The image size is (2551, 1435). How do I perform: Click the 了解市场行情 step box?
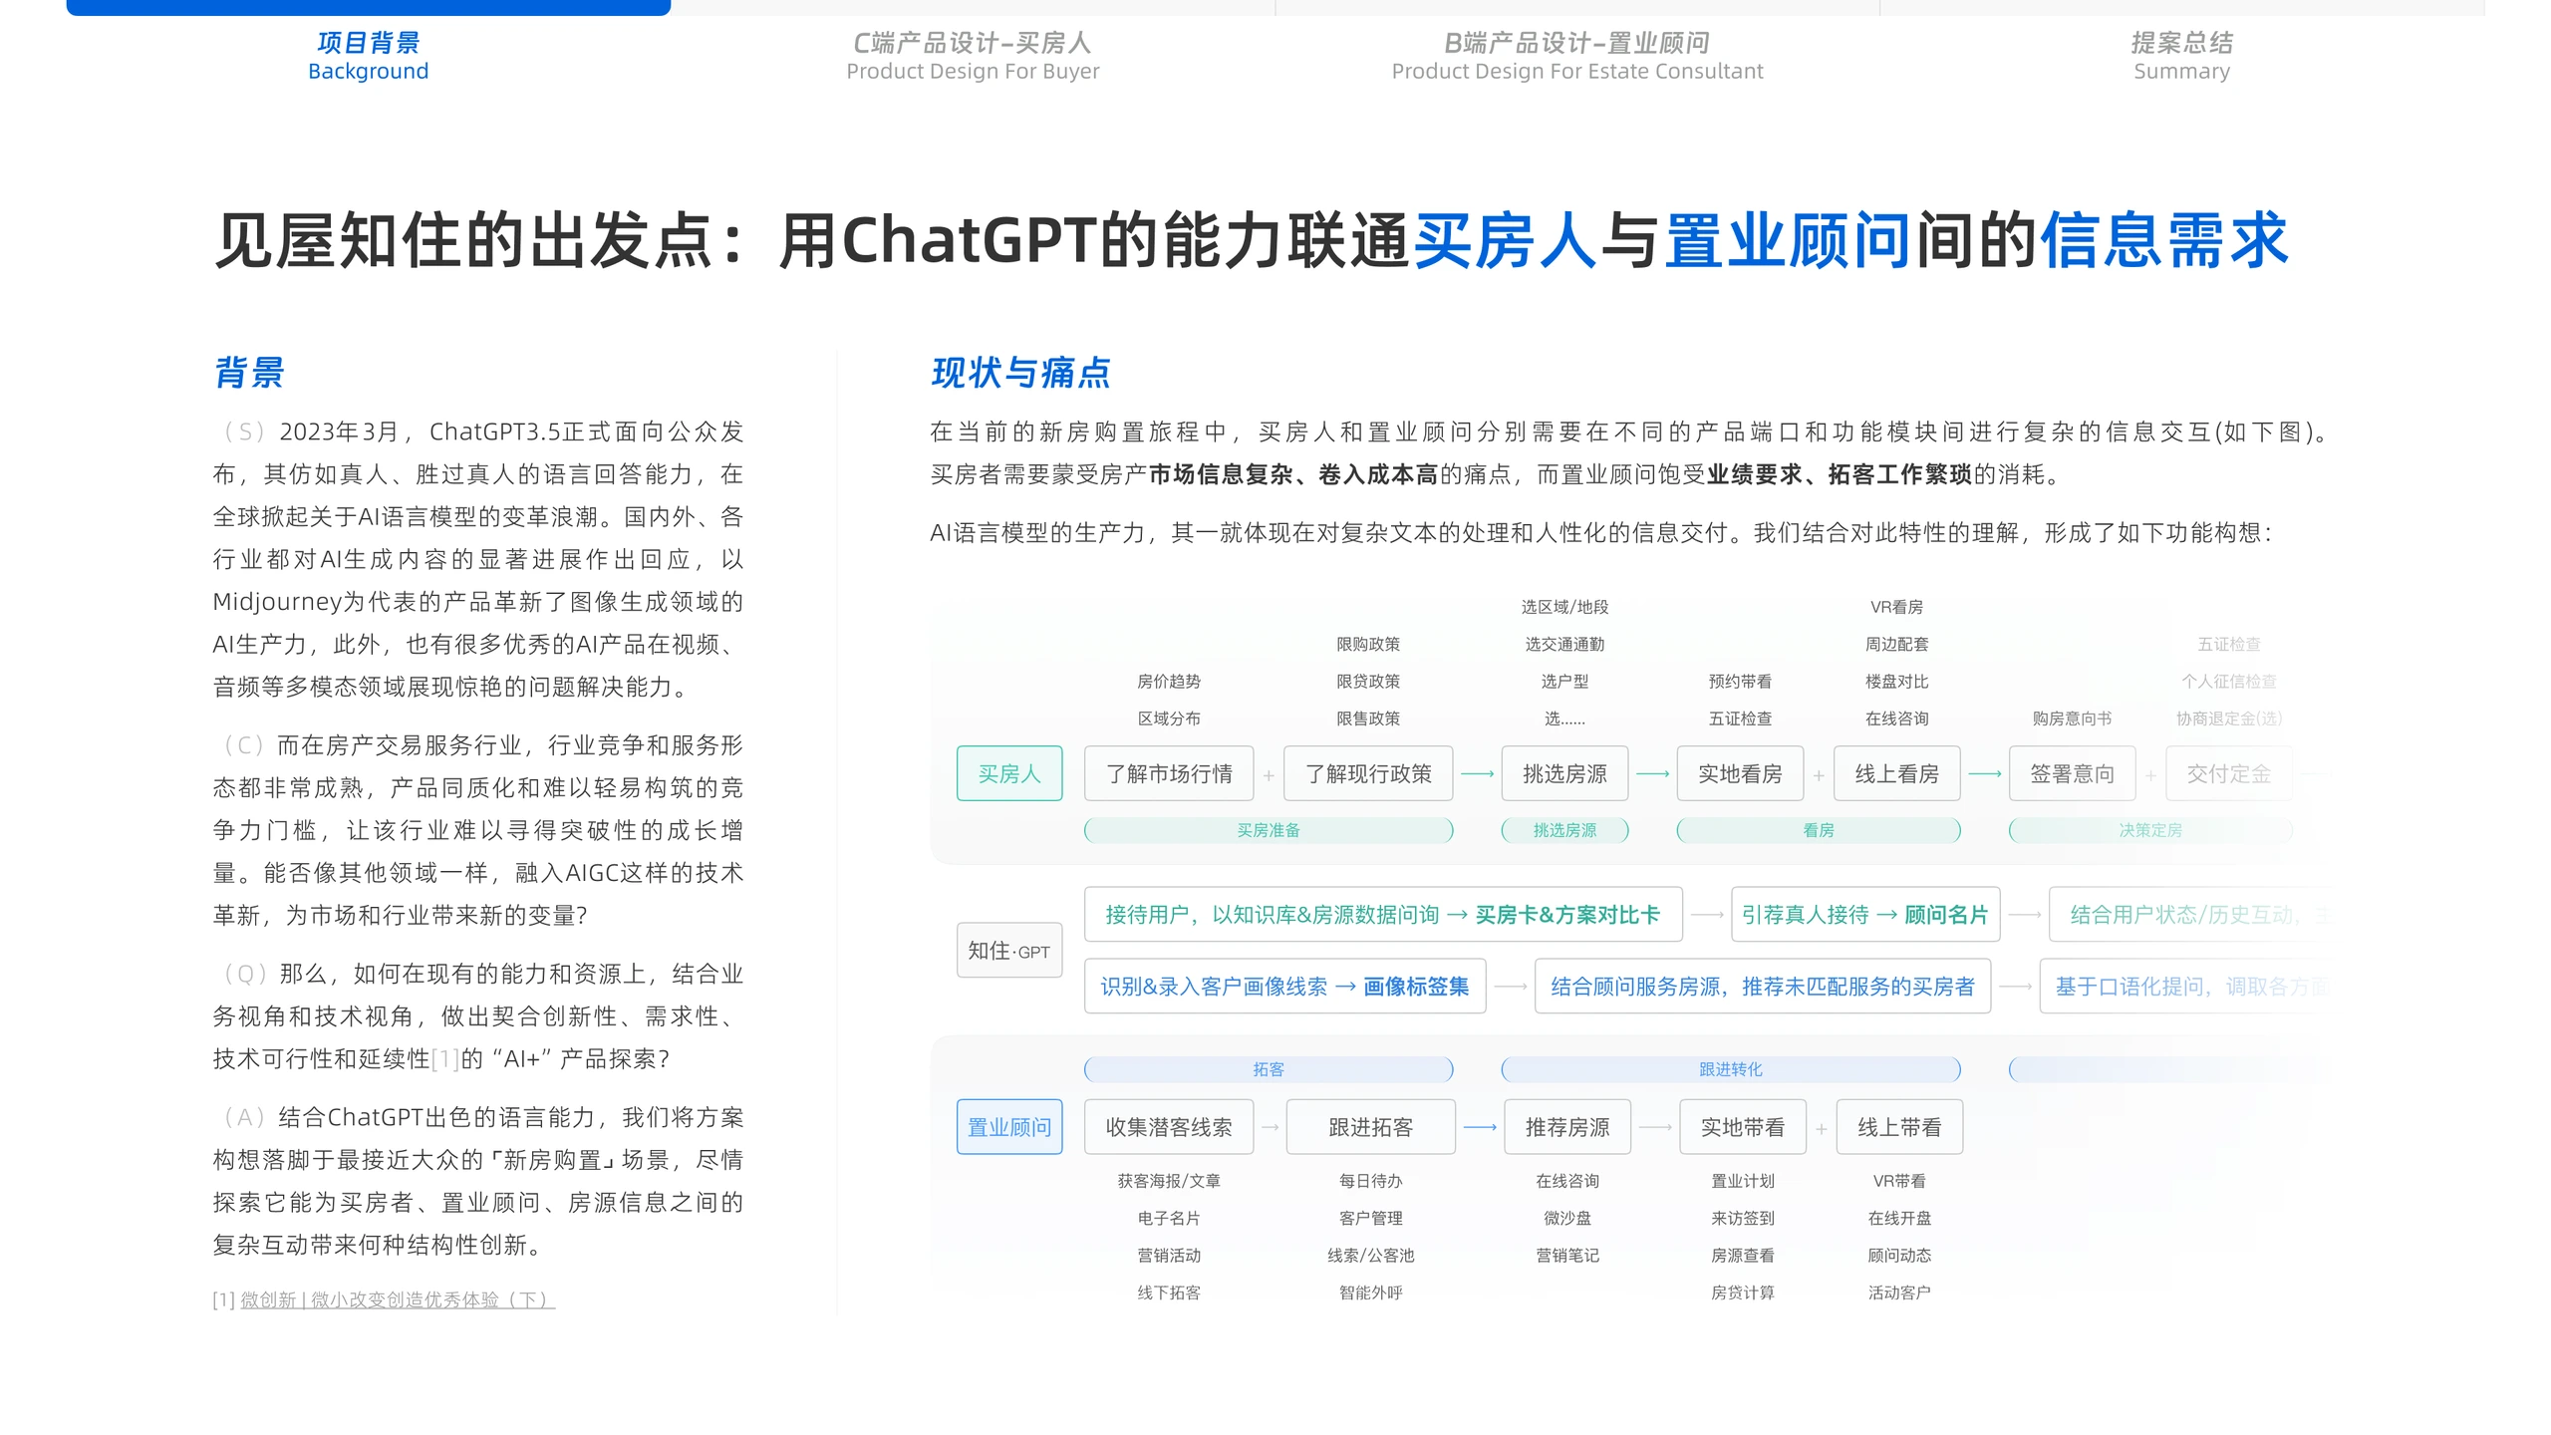coord(1169,773)
